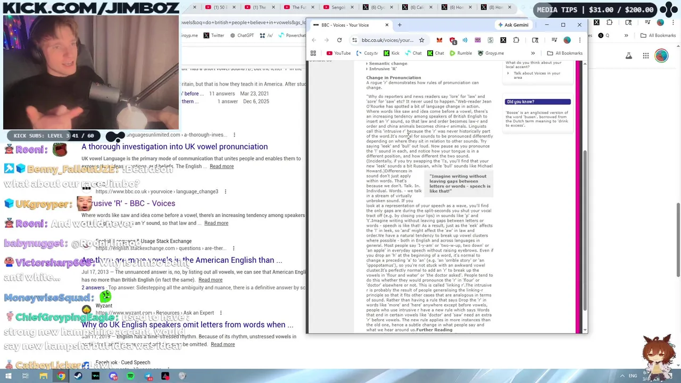The image size is (681, 383).
Task: Open Telegram from the taskbar
Action: (x=148, y=376)
